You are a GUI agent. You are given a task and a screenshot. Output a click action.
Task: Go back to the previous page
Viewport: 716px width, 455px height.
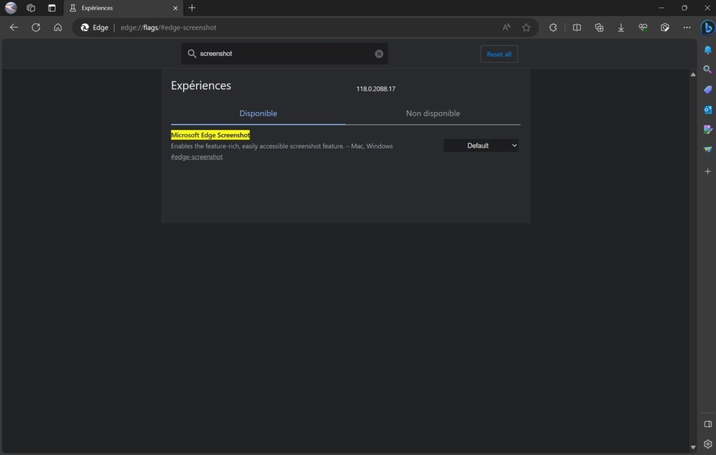click(x=14, y=27)
